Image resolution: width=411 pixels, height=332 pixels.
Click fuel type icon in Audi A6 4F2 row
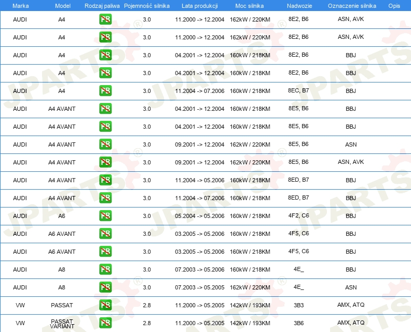point(105,216)
